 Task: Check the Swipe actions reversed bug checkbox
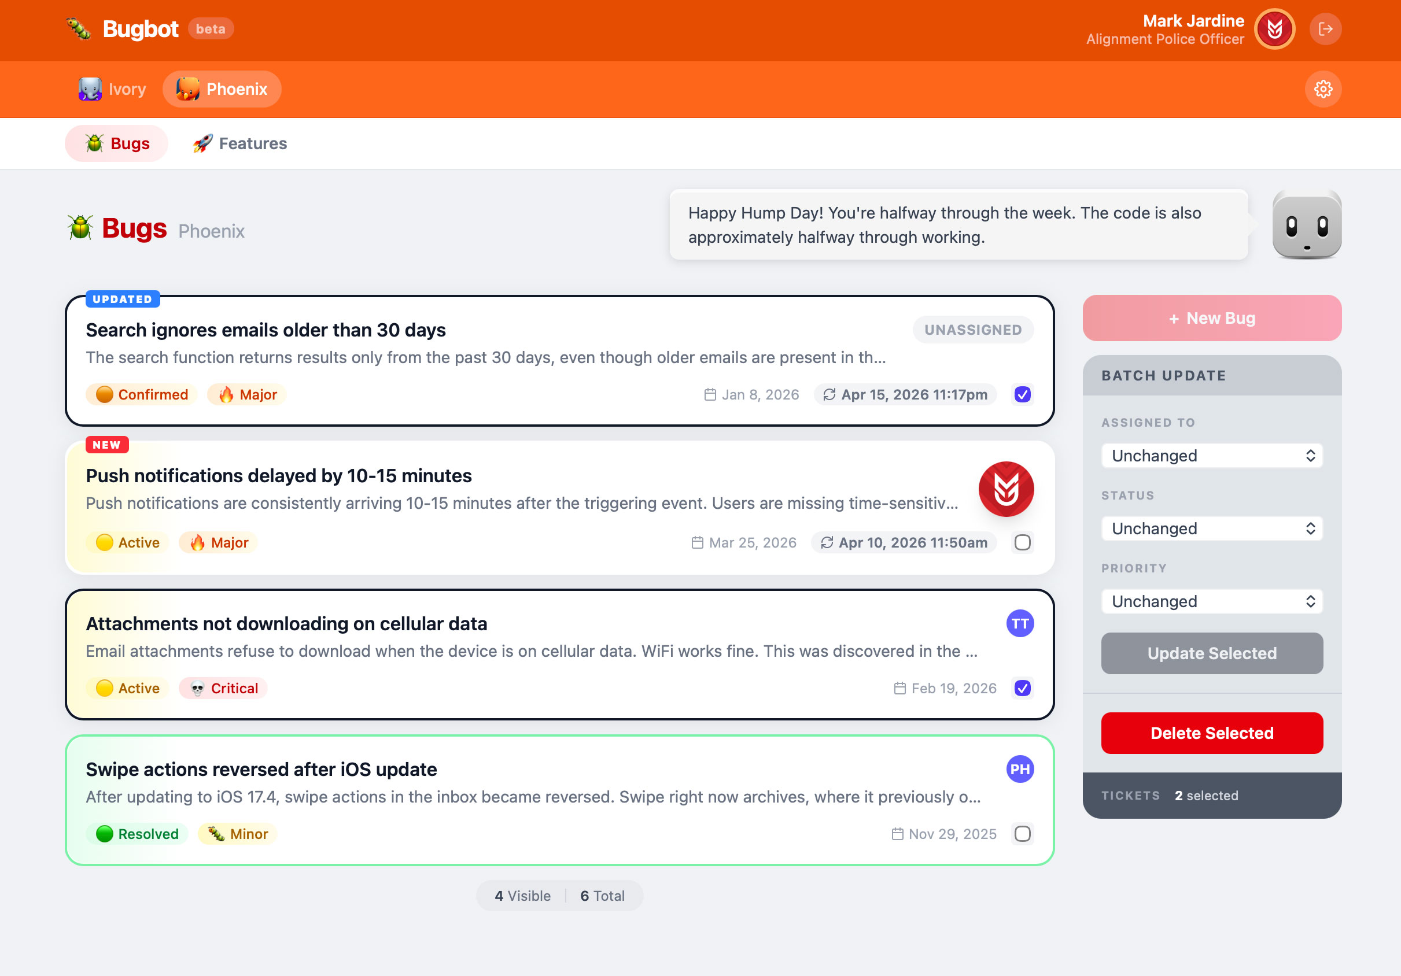1022,834
